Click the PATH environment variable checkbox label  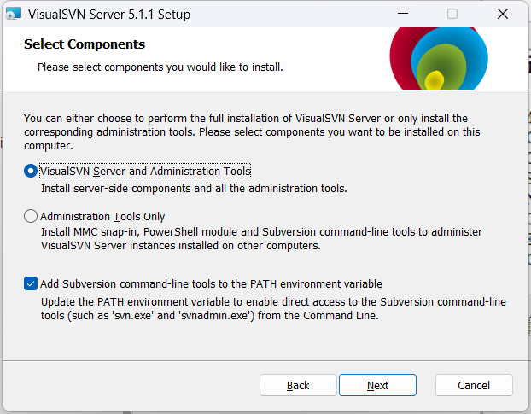point(211,283)
